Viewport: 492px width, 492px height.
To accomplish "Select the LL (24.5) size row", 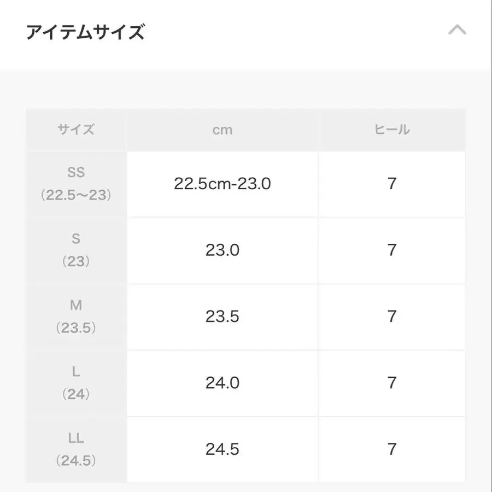I will point(76,449).
